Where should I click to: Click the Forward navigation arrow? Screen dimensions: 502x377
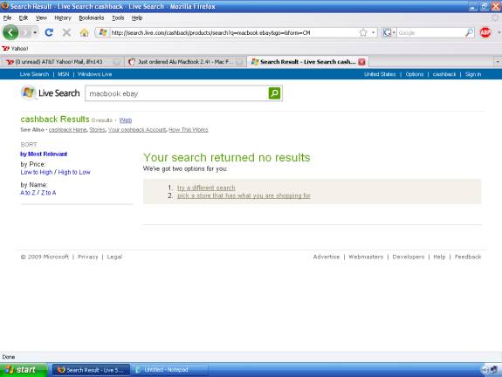tap(25, 32)
